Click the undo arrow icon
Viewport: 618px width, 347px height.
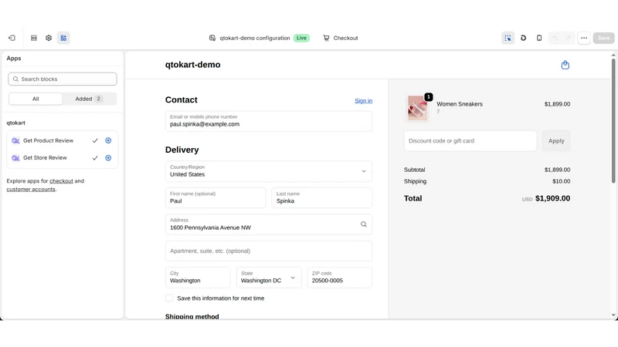coord(555,38)
